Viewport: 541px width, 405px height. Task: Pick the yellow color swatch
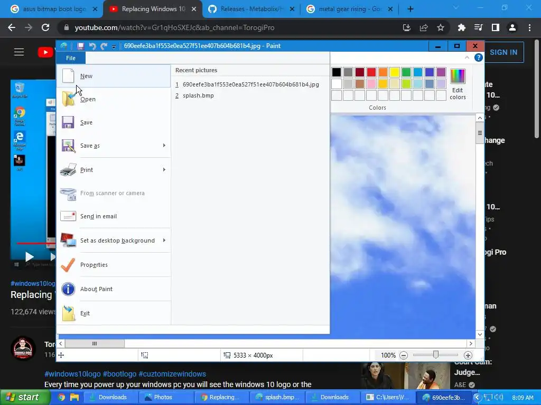point(394,72)
